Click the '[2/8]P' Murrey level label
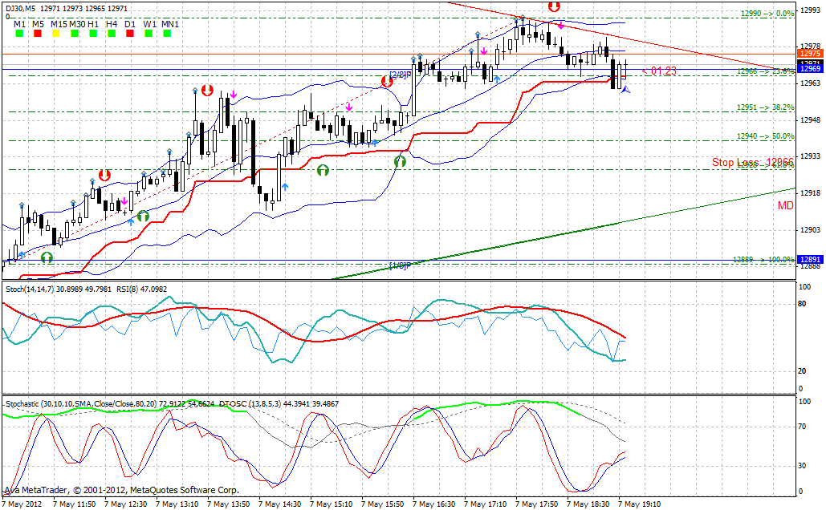Viewport: 826px width, 510px height. point(401,75)
